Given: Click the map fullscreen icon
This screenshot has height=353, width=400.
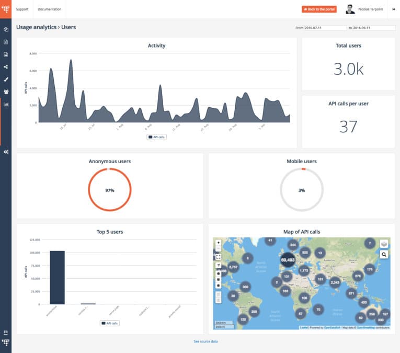Looking at the screenshot, I should pos(218,257).
